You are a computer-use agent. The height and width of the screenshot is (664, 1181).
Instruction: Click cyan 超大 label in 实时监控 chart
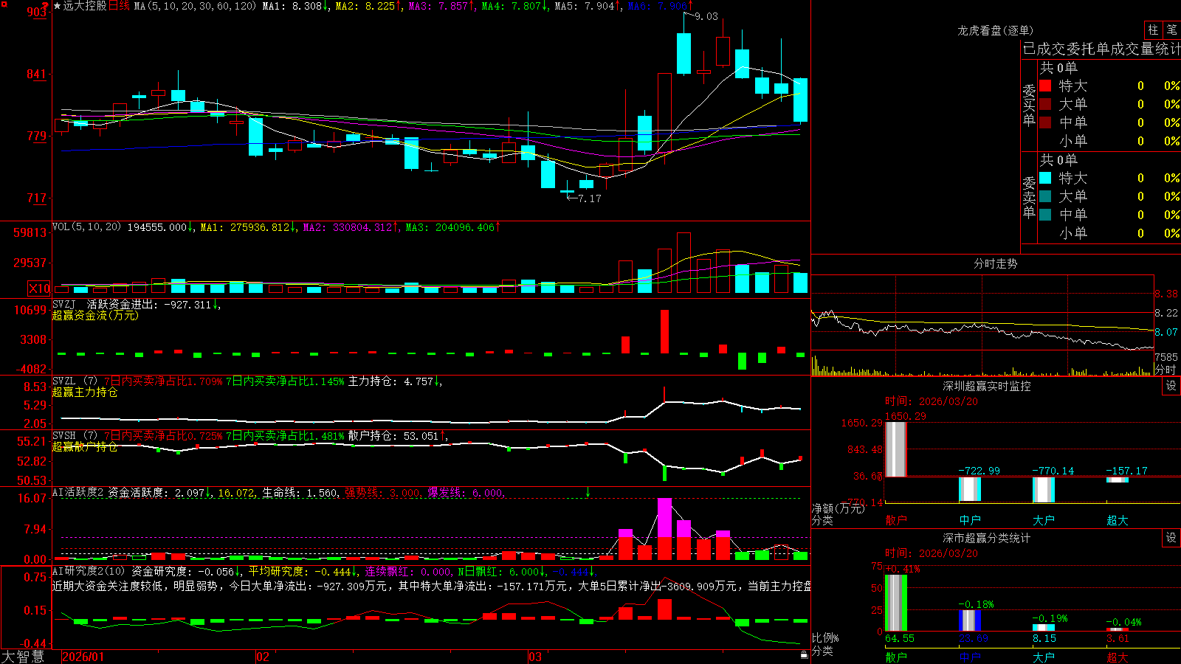point(1118,520)
